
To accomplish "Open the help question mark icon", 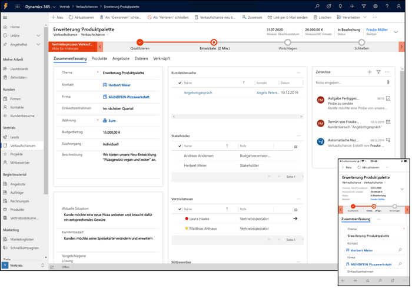I will (x=387, y=6).
